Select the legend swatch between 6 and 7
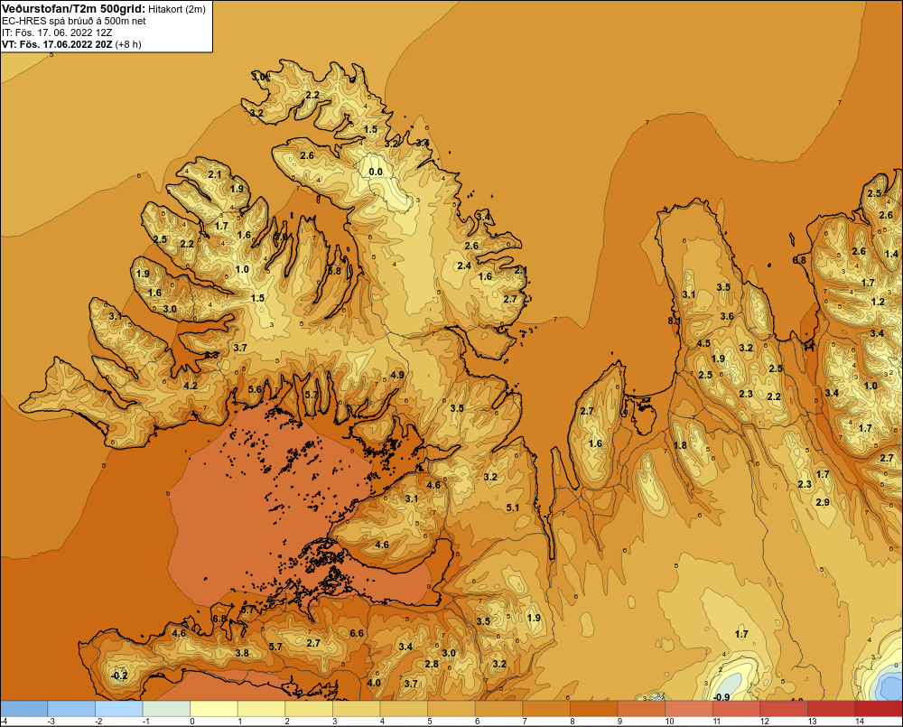This screenshot has height=727, width=903. 499,709
